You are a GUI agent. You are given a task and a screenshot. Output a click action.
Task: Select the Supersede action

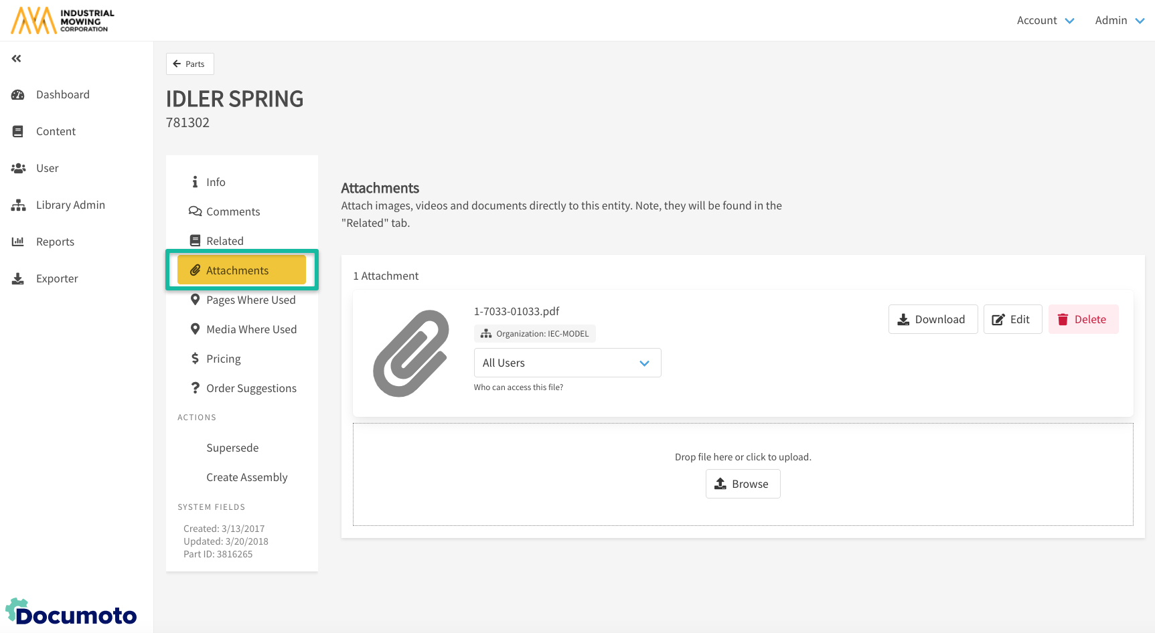(x=232, y=448)
